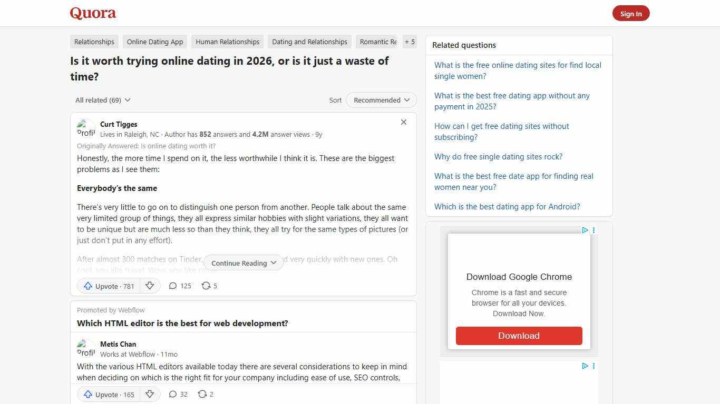The image size is (720, 404).
Task: Open the Relationships topic tab
Action: point(94,42)
